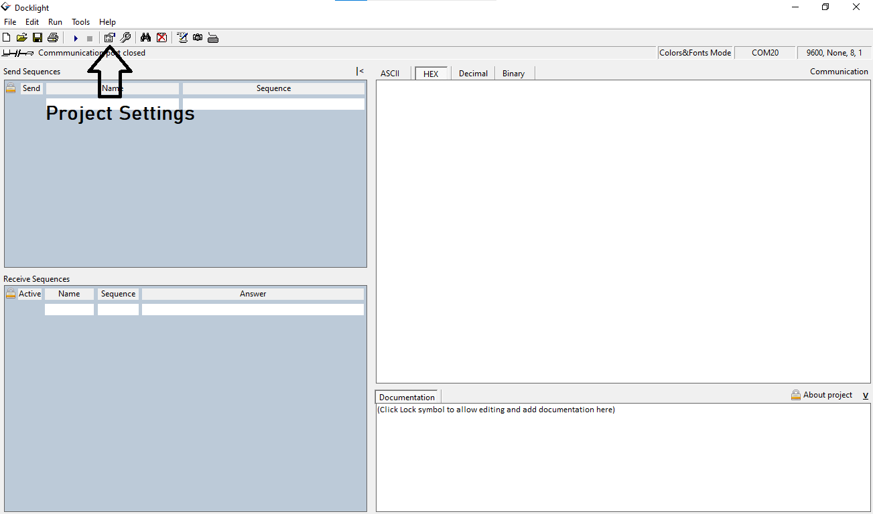Screen dimensions: 873x514
Task: Open COM20 port selection
Action: [x=765, y=52]
